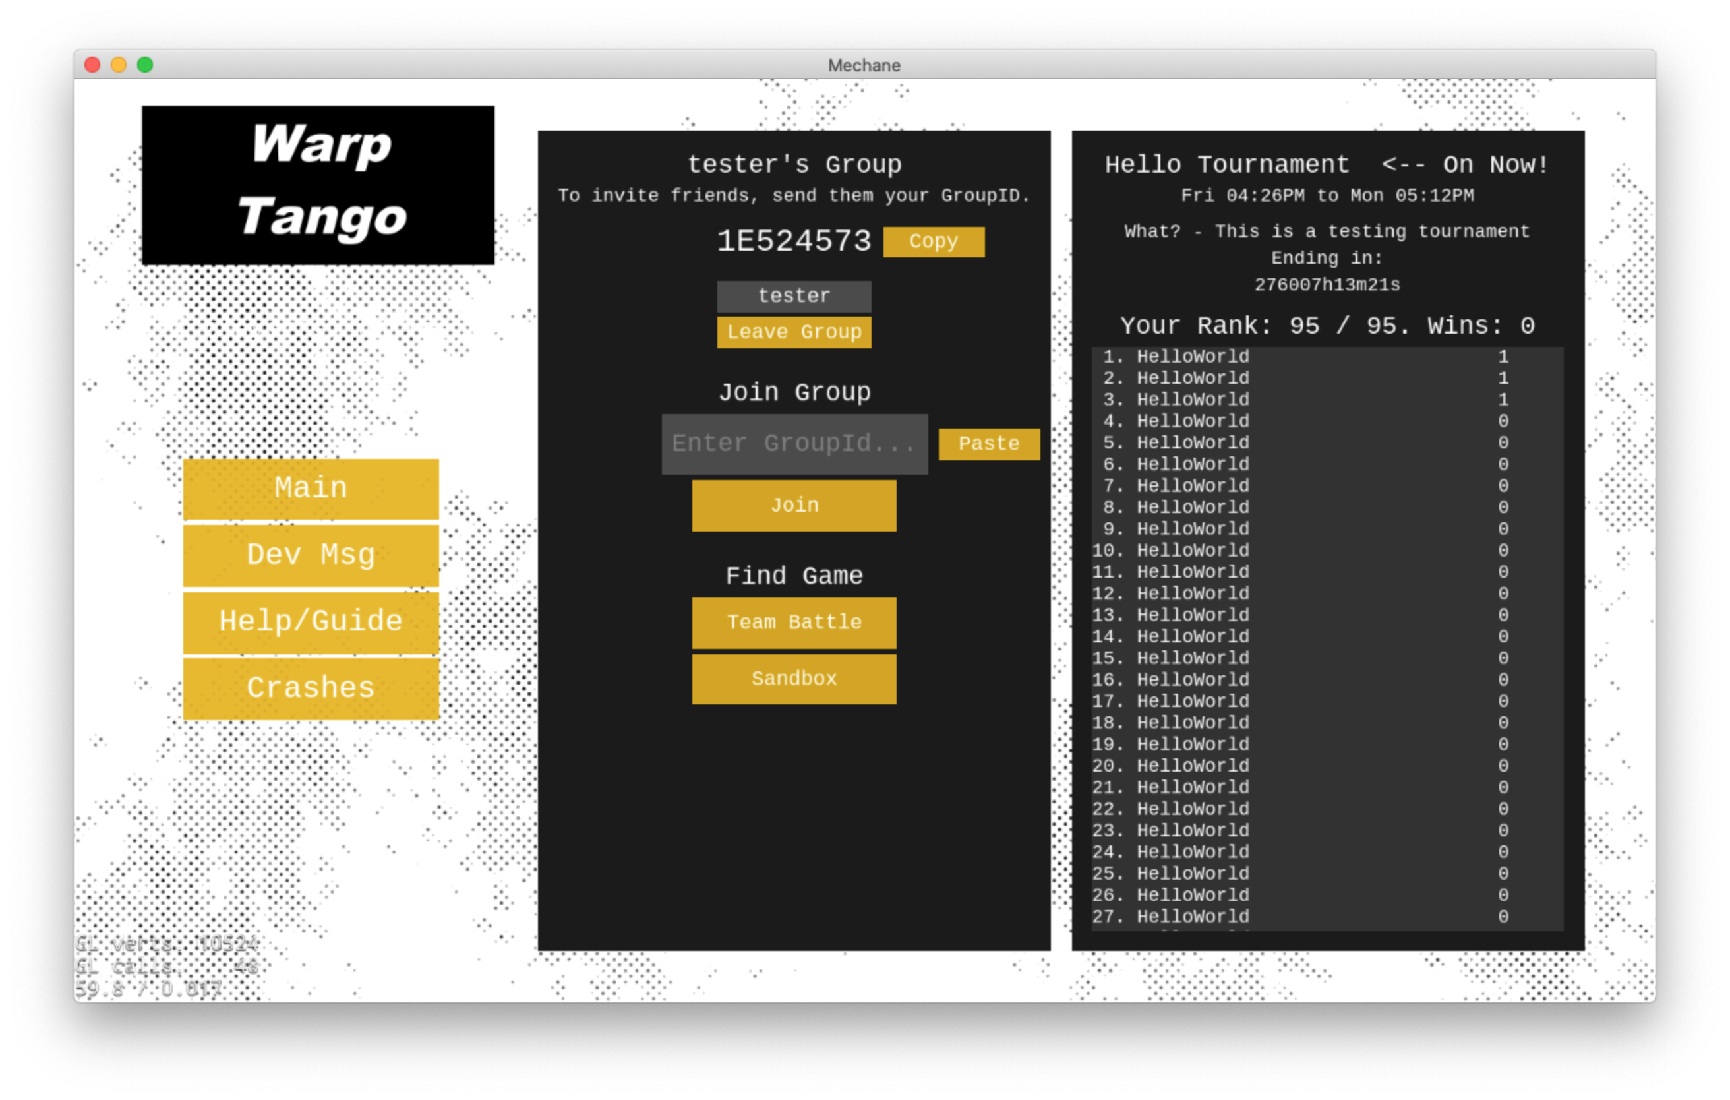This screenshot has width=1730, height=1100.
Task: Close the Mechane window
Action: pyautogui.click(x=92, y=65)
